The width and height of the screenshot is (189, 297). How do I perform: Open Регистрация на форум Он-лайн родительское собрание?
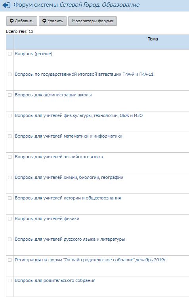[x=91, y=260]
